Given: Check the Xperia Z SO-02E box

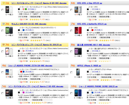Looking at the screenshot, I should point(2,93).
